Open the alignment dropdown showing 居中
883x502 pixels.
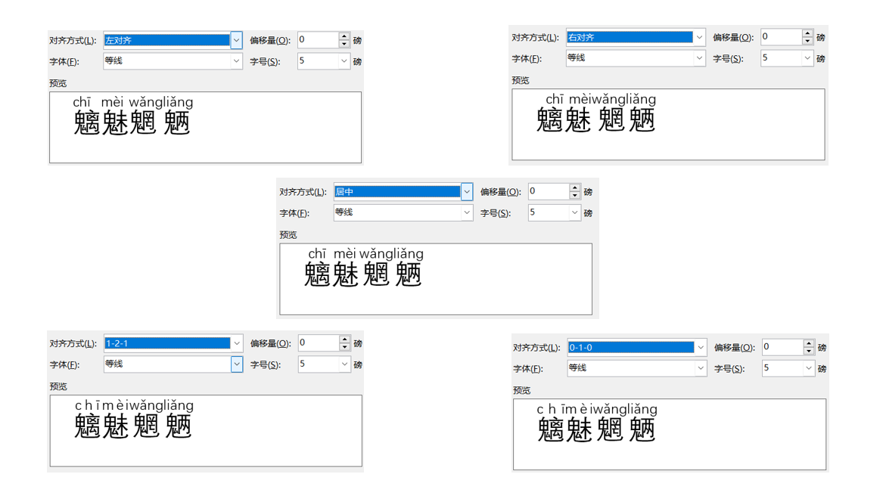tap(467, 191)
